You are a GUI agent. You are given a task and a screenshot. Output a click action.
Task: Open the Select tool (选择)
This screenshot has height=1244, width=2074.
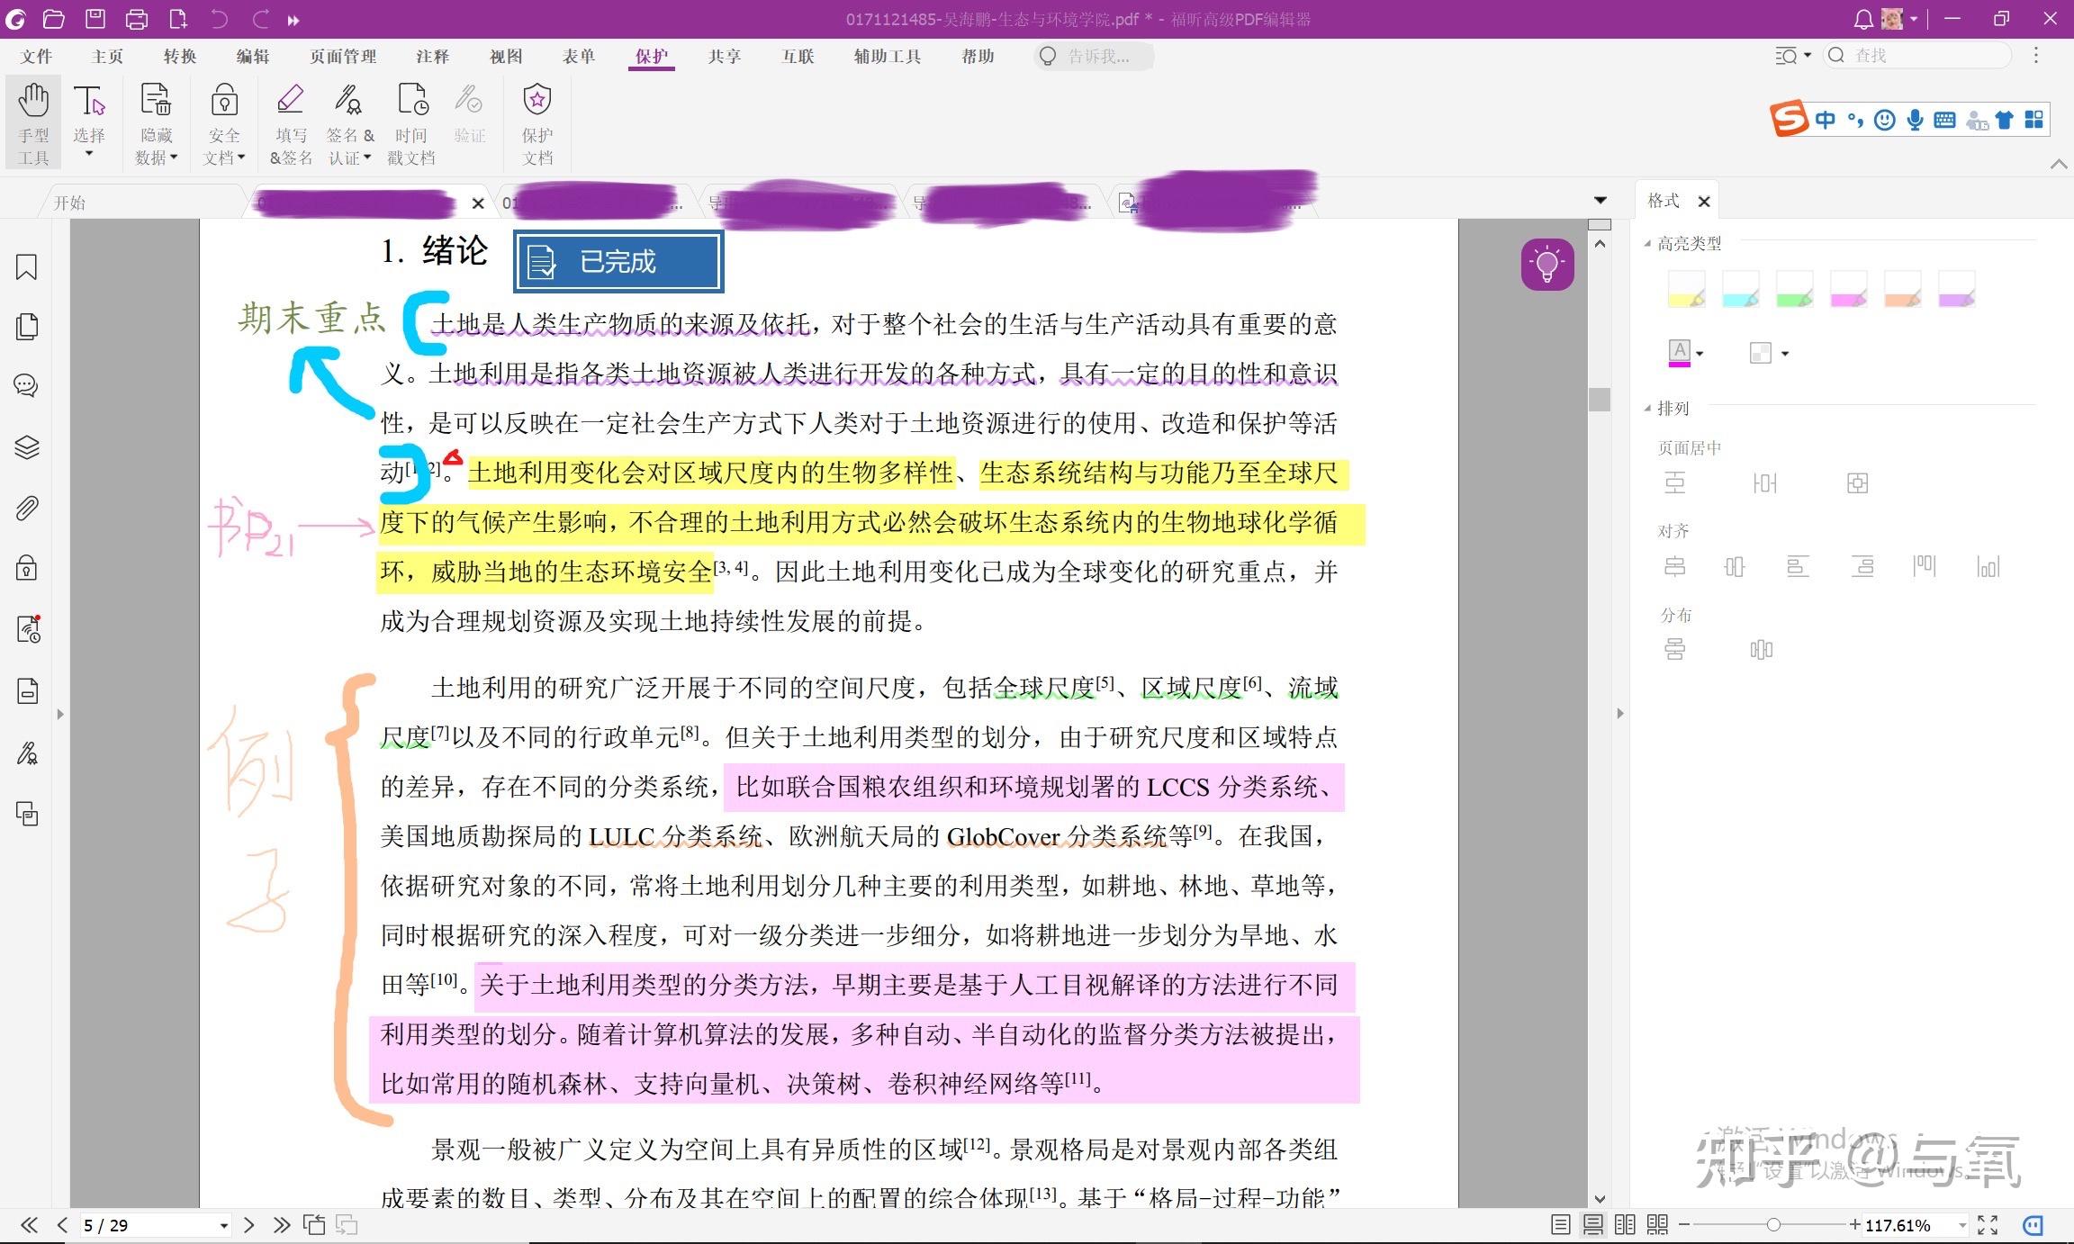pyautogui.click(x=89, y=123)
